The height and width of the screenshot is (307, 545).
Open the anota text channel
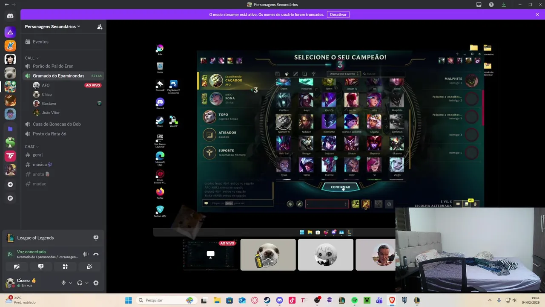(63, 174)
